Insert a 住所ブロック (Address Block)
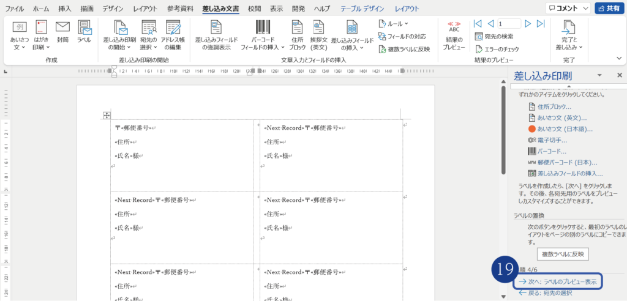The image size is (627, 301). [298, 34]
